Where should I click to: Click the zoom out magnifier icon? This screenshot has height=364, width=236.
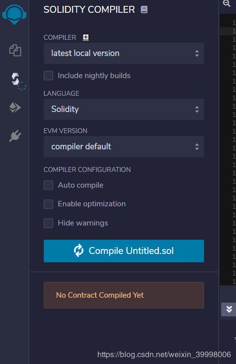[x=227, y=4]
